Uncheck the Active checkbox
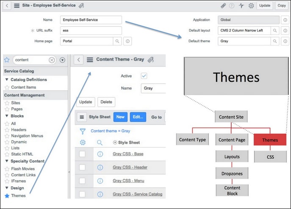Screen dimensions: 291x209 [144, 76]
